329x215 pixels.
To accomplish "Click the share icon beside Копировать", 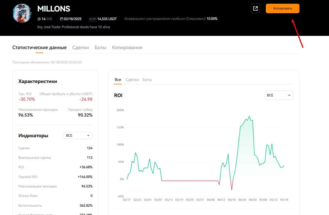I will [x=255, y=8].
